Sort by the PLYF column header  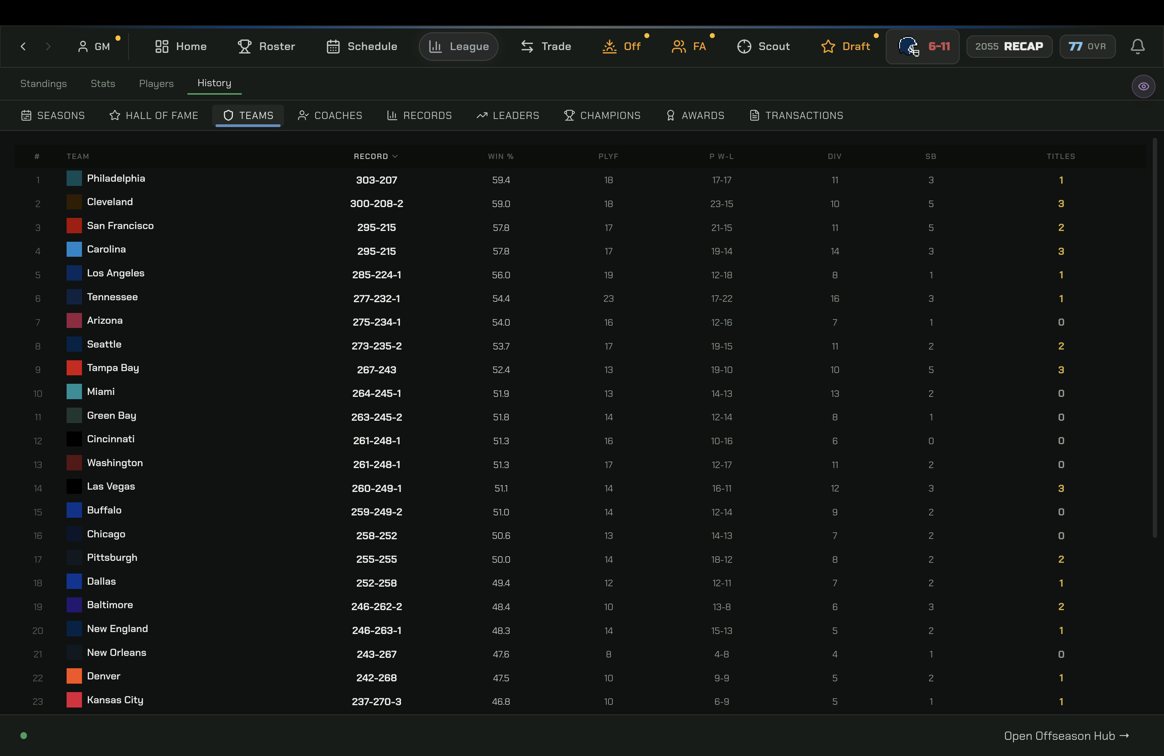(609, 157)
